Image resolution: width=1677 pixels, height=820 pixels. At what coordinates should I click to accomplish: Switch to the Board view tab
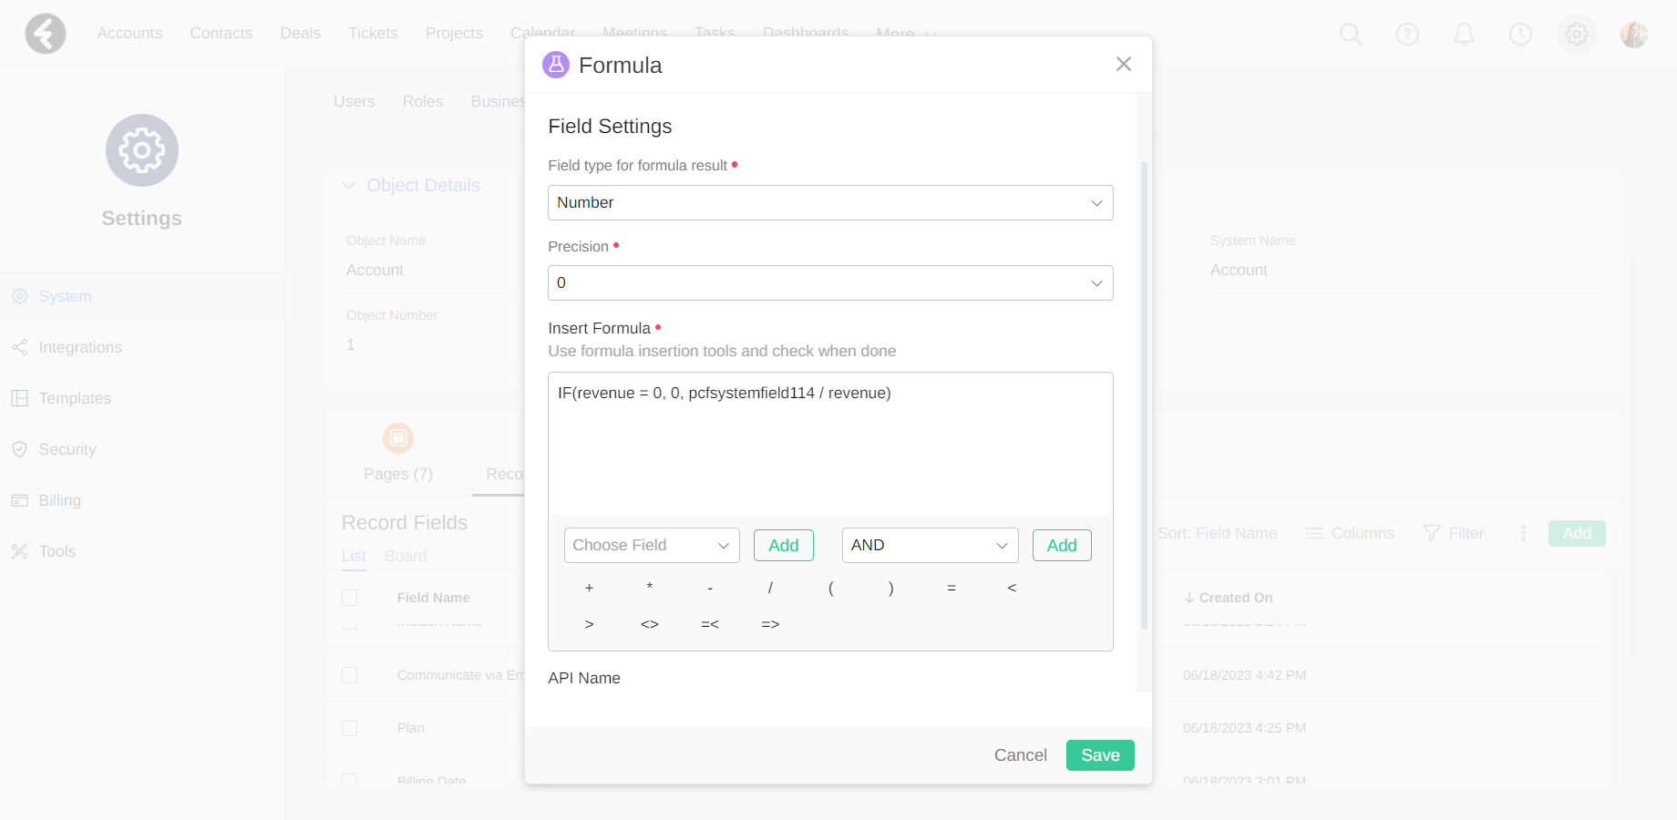[x=406, y=556]
